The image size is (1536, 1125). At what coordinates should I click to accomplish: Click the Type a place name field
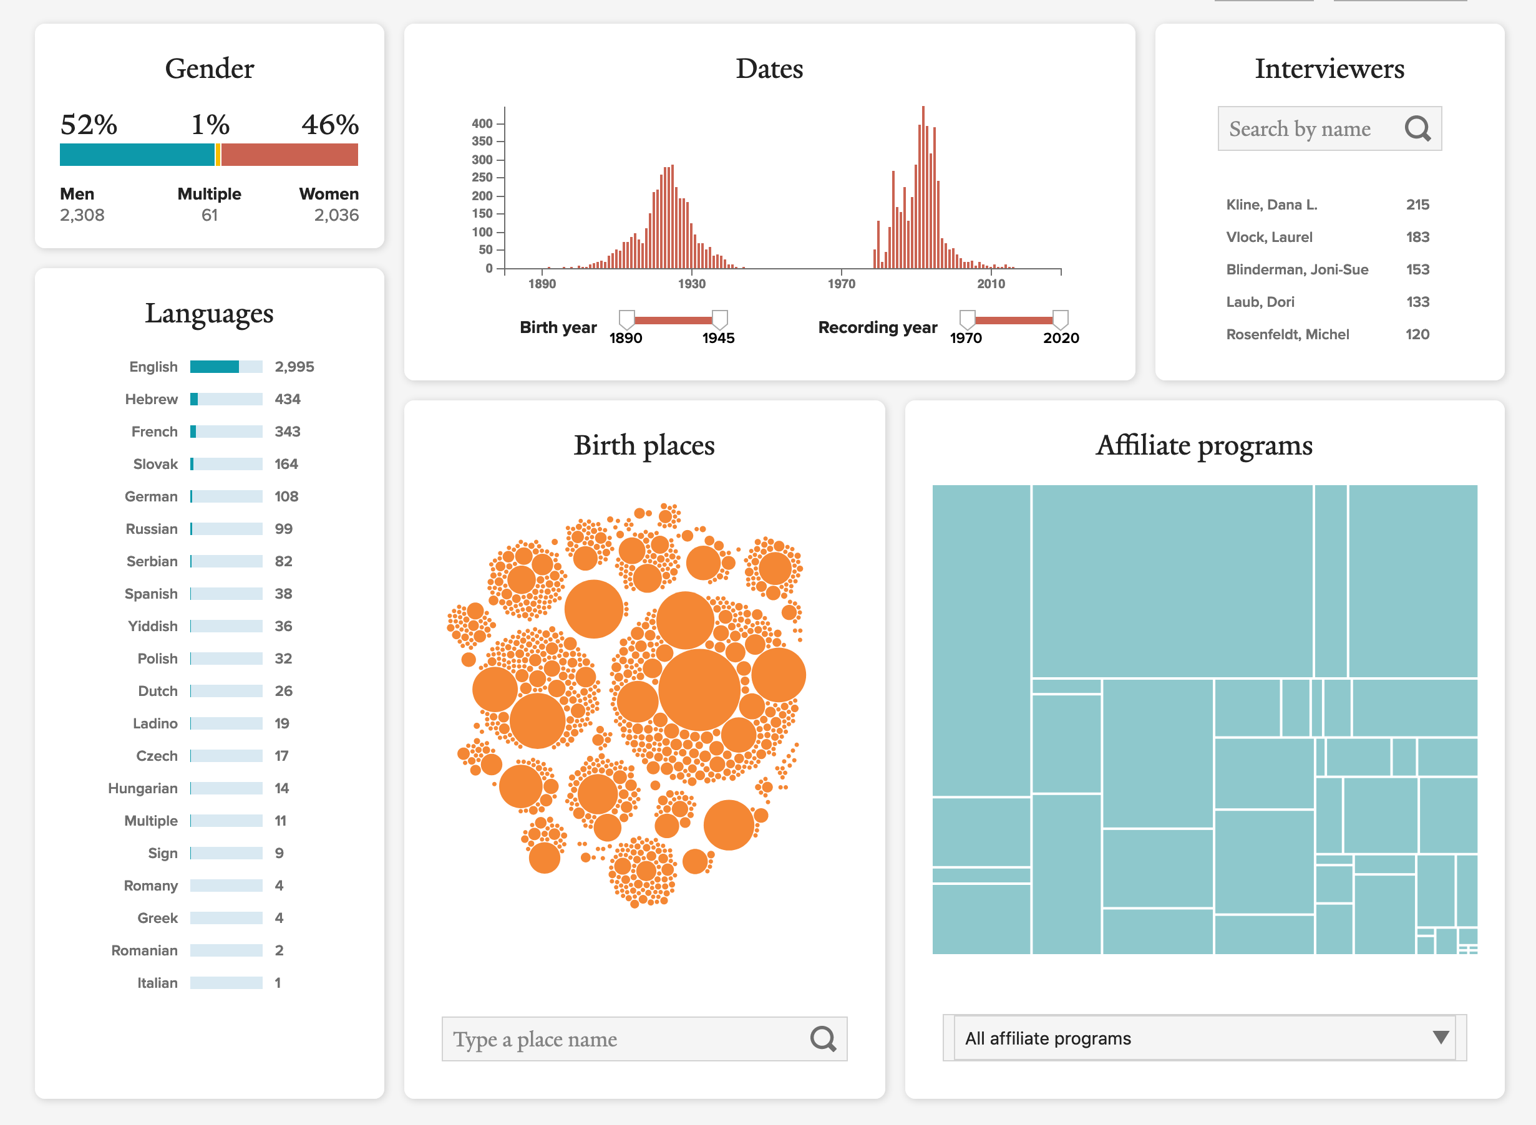click(x=613, y=1038)
